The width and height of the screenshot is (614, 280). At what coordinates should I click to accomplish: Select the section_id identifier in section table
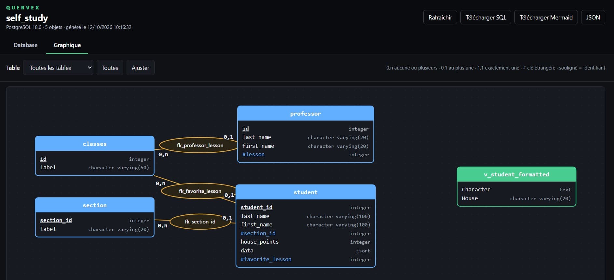click(56, 220)
